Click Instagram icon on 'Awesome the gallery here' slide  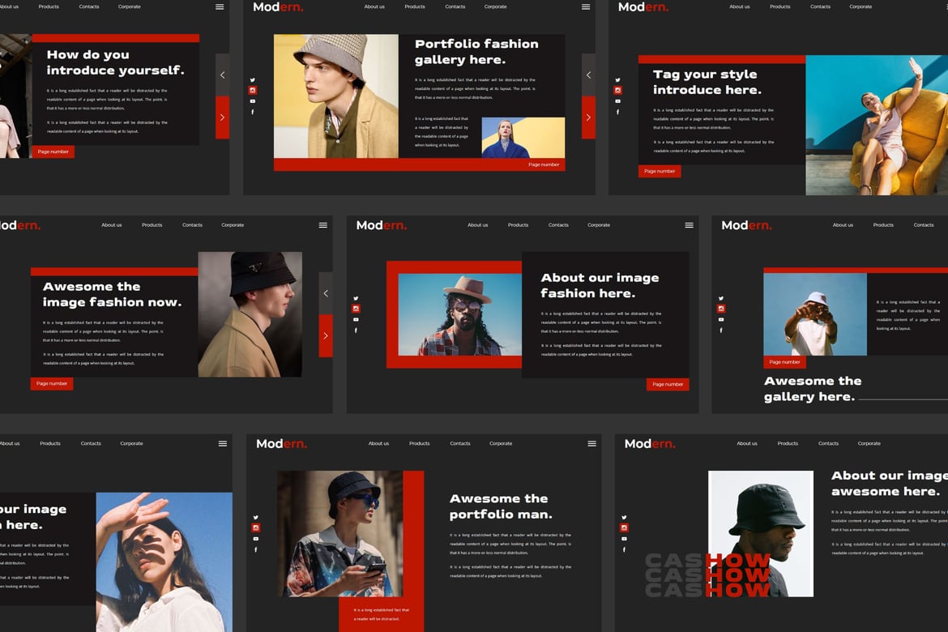tap(720, 309)
